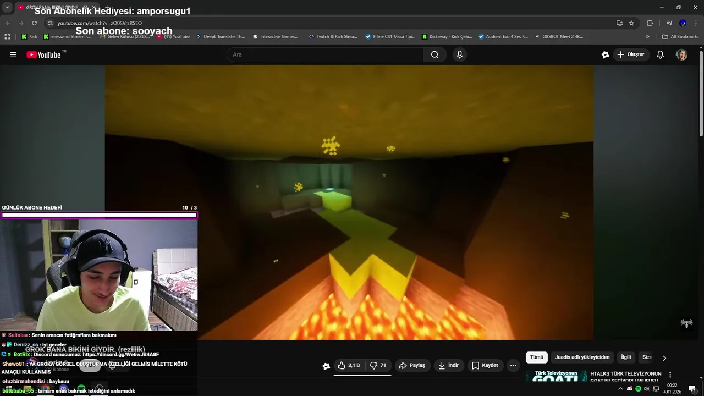This screenshot has width=704, height=396.
Task: Open YouTube notifications bell
Action: point(661,54)
